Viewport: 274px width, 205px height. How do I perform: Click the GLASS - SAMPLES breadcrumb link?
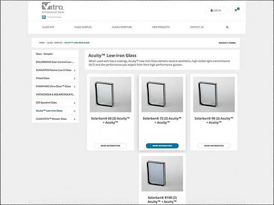click(x=55, y=43)
